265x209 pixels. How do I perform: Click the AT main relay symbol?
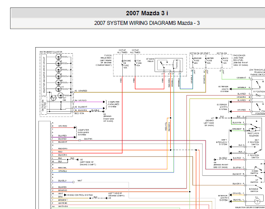pos(169,65)
